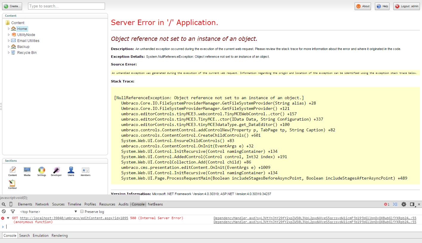Click the DevTools dock side icon
Image resolution: width=422 pixels, height=243 pixels.
point(412,204)
